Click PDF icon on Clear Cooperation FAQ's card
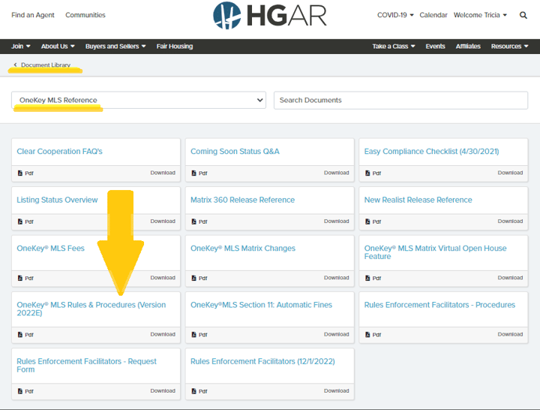Viewport: 540px width, 410px height. point(20,173)
